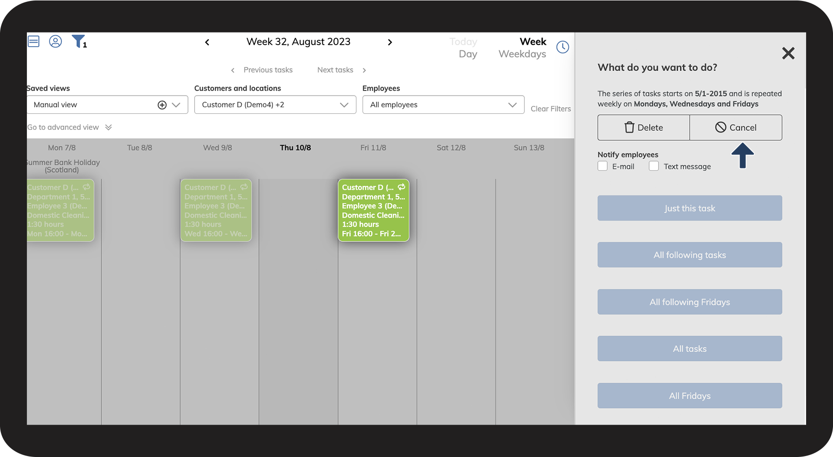Choose 'All Fridays' option
This screenshot has width=833, height=457.
(x=690, y=396)
